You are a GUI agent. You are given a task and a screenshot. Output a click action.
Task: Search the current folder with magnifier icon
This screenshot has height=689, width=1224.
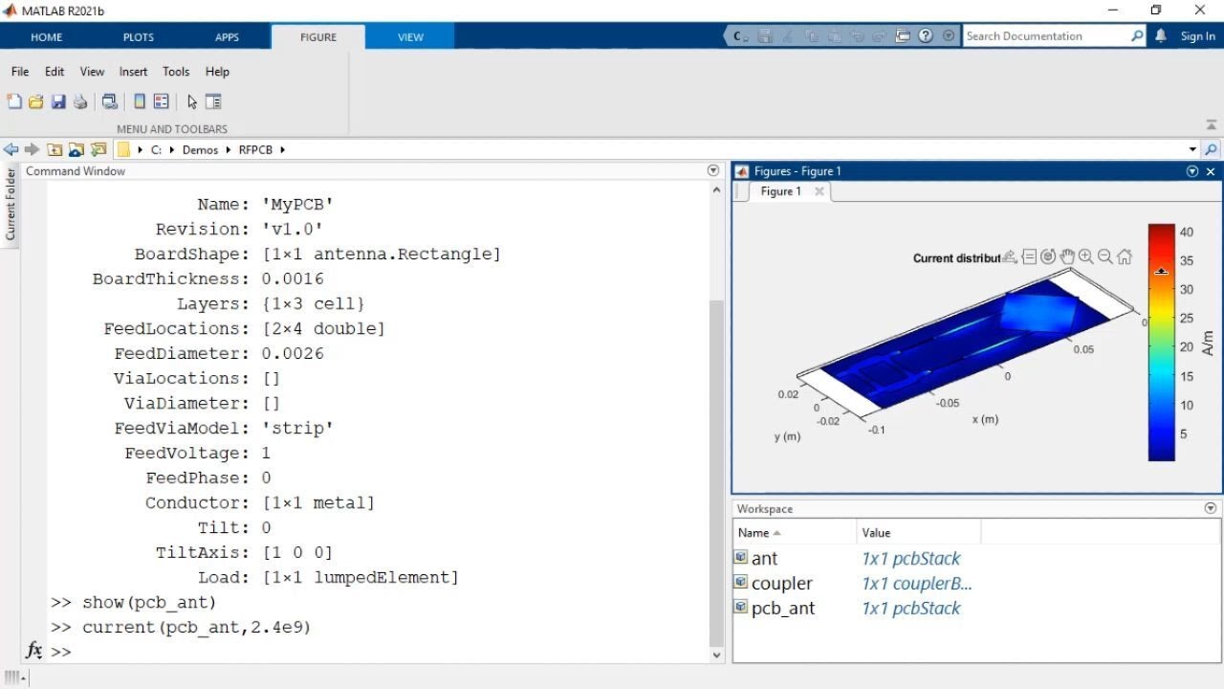[1212, 149]
